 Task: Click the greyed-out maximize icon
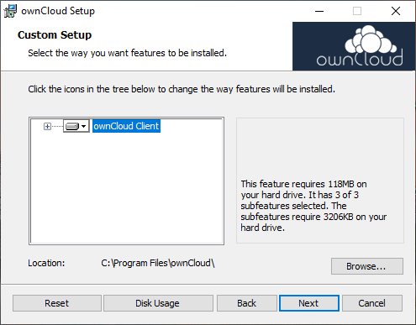click(x=357, y=11)
